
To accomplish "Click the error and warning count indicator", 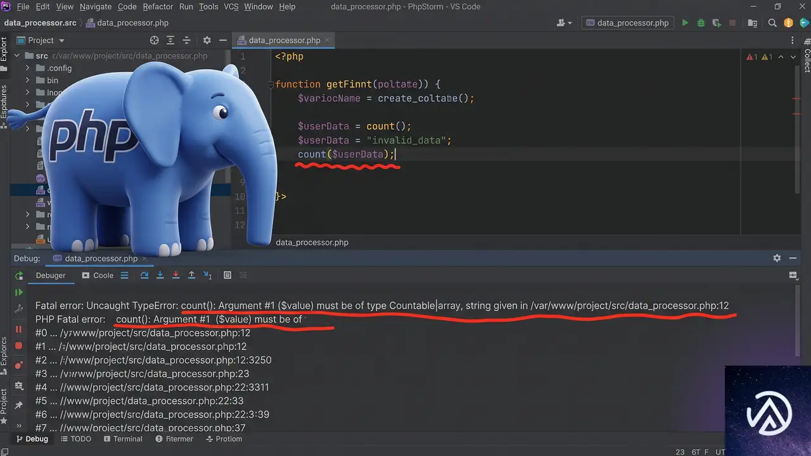I will point(759,57).
